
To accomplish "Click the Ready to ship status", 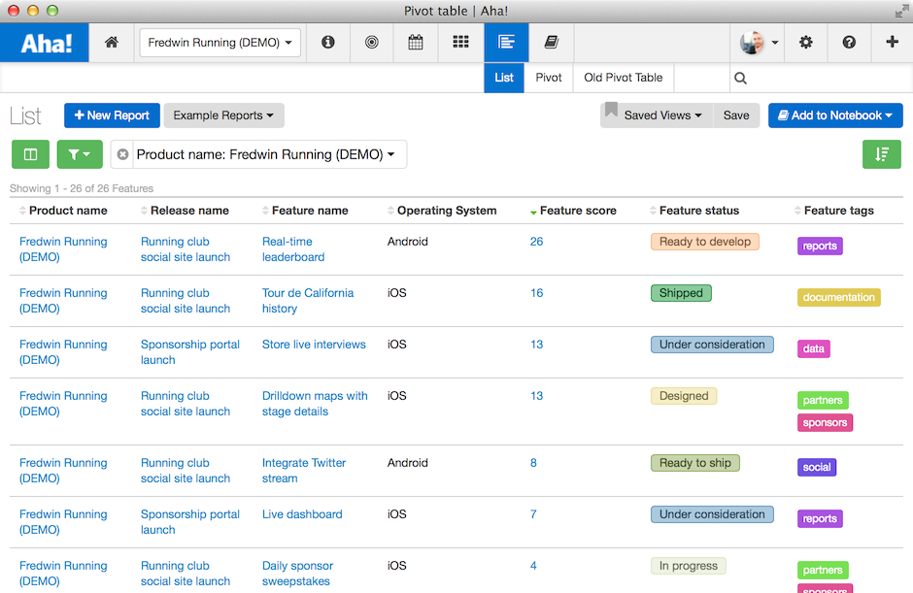I will pyautogui.click(x=694, y=463).
